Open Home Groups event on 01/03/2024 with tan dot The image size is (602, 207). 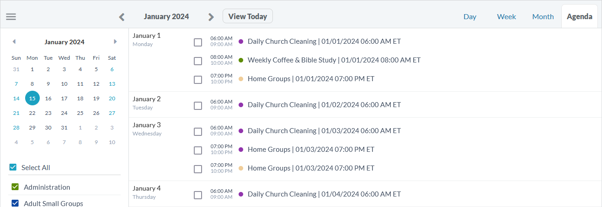pyautogui.click(x=311, y=168)
